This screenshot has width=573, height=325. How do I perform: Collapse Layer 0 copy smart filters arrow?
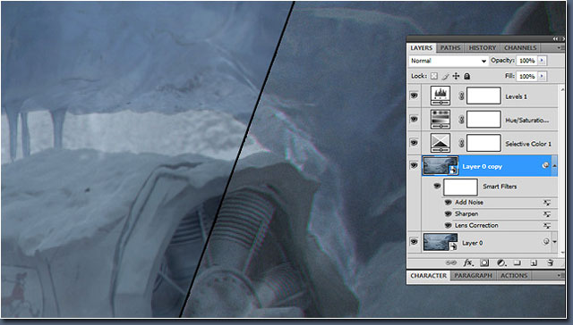pyautogui.click(x=554, y=166)
